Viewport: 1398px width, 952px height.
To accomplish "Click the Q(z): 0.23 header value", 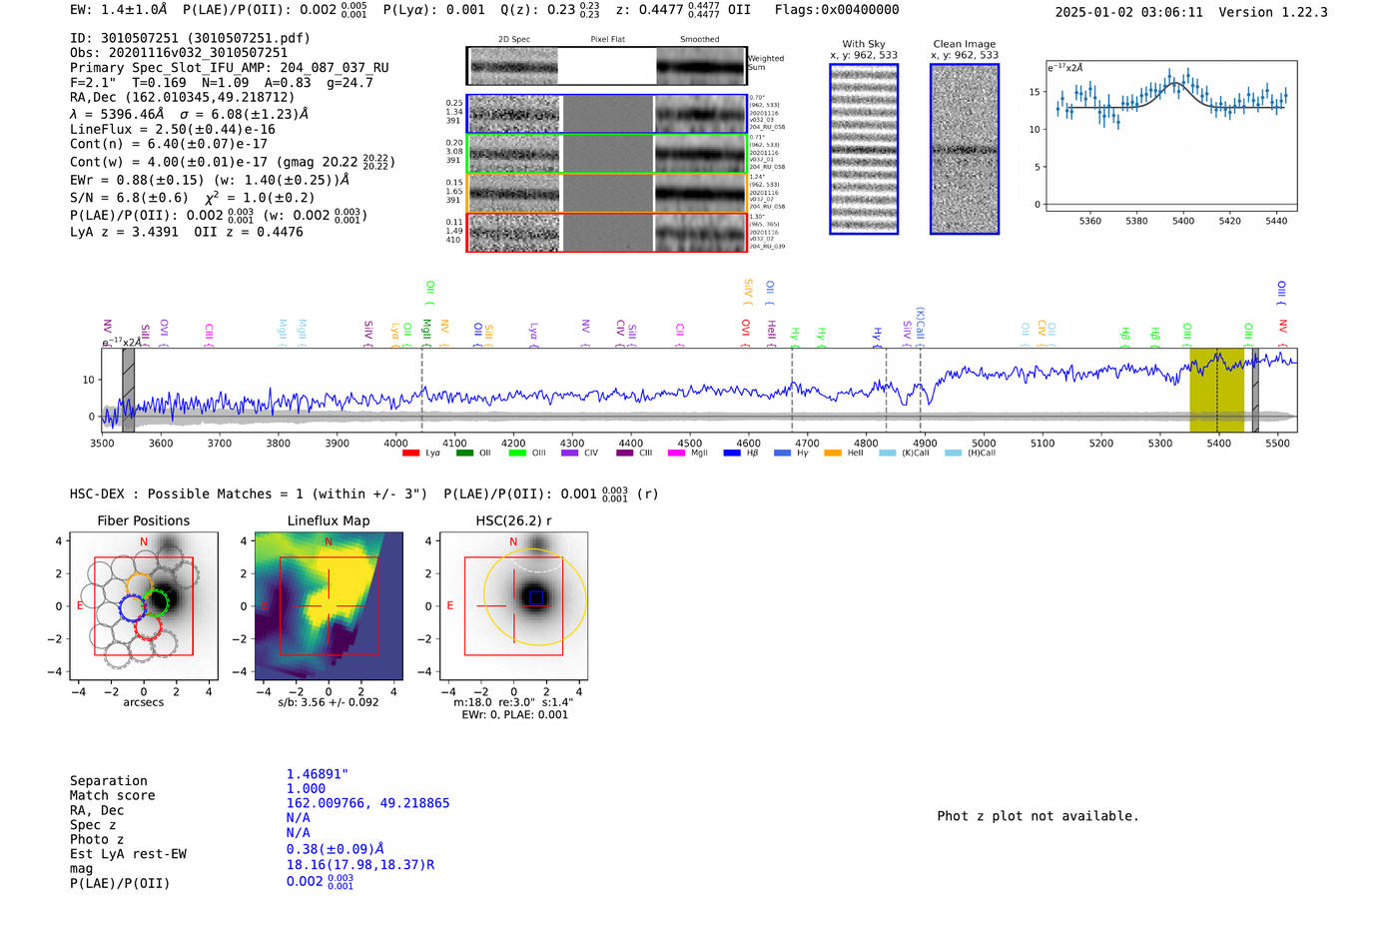I will tap(550, 10).
